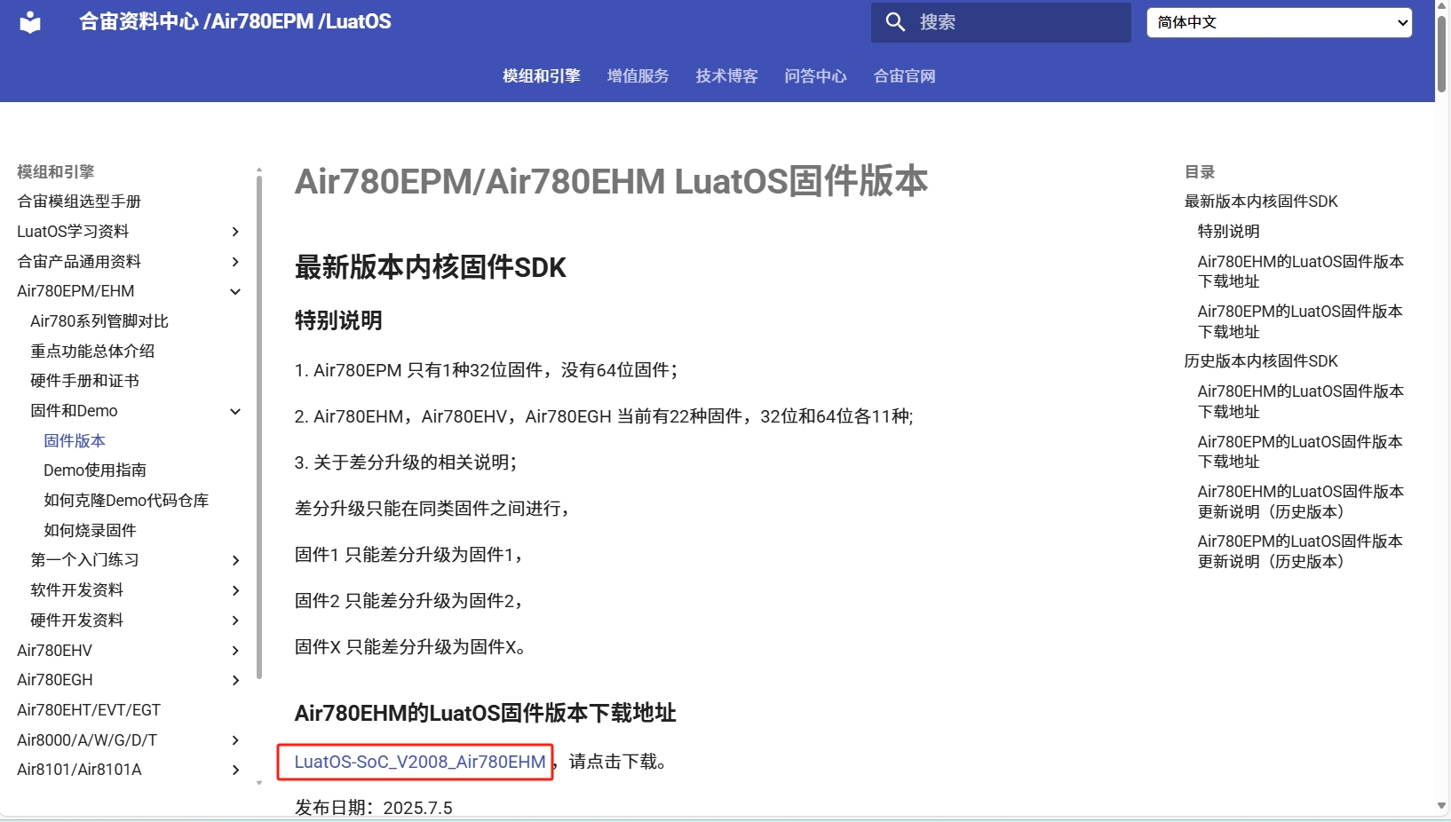This screenshot has height=822, width=1451.
Task: Open Air780EHT/EVT/EGT sidebar item
Action: 89,710
